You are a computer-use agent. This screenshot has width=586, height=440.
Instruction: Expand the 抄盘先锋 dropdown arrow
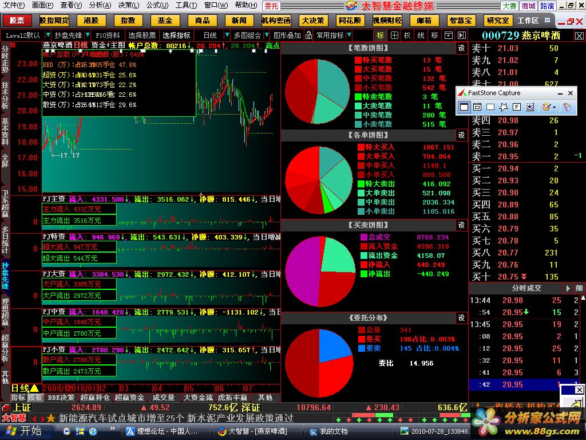(88, 35)
